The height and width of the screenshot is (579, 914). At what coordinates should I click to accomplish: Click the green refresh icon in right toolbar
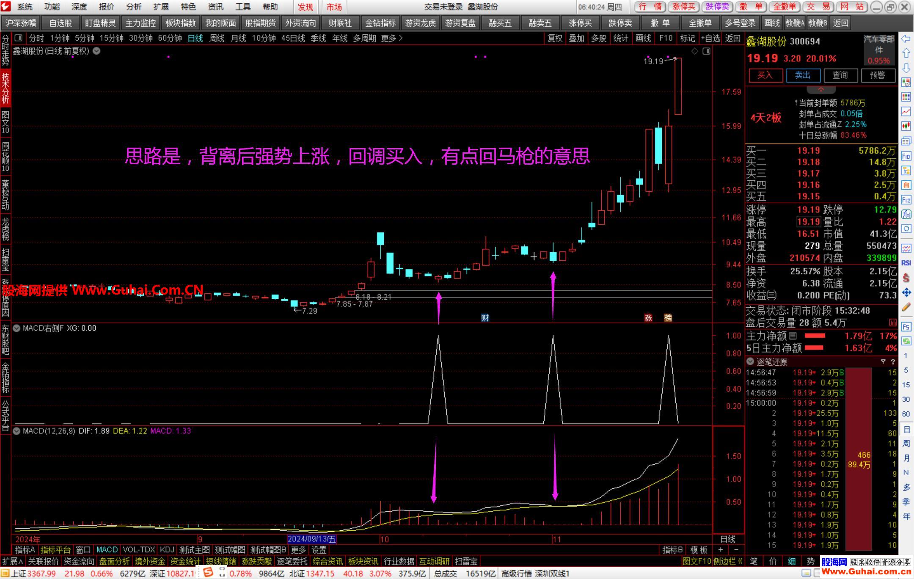coord(906,341)
